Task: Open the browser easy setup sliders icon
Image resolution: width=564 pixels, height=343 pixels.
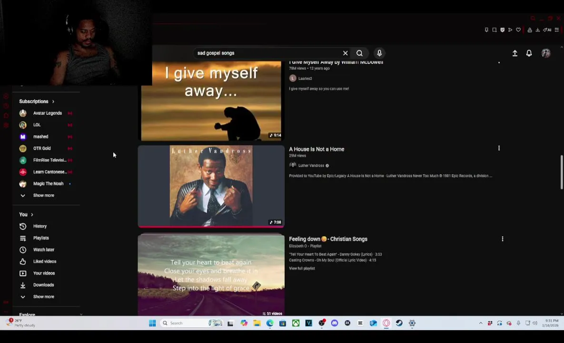Action: (x=556, y=30)
